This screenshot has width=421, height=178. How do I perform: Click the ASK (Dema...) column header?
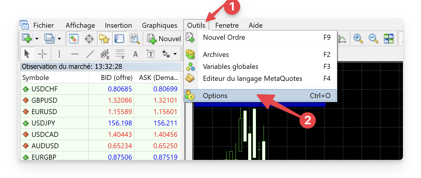[157, 78]
